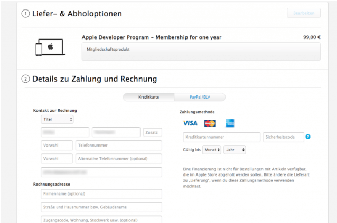Switch to the Kreditkarte tab
This screenshot has height=223, width=337.
click(x=149, y=97)
